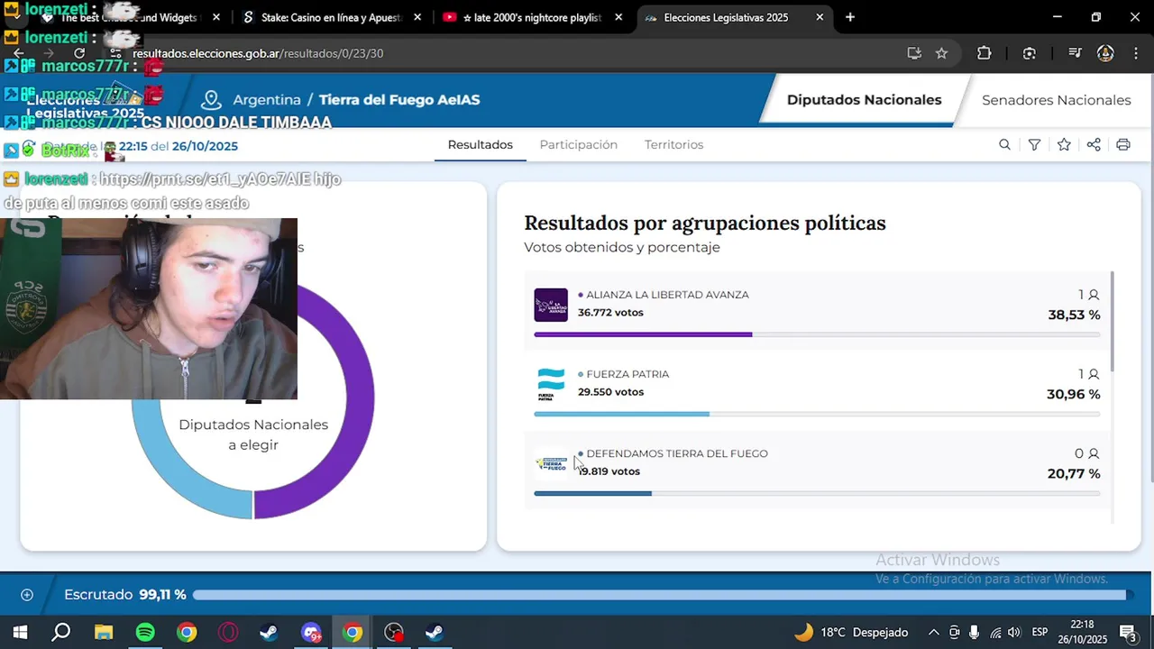Open the 18°C Despejado weather widget
Image resolution: width=1154 pixels, height=649 pixels.
click(850, 632)
